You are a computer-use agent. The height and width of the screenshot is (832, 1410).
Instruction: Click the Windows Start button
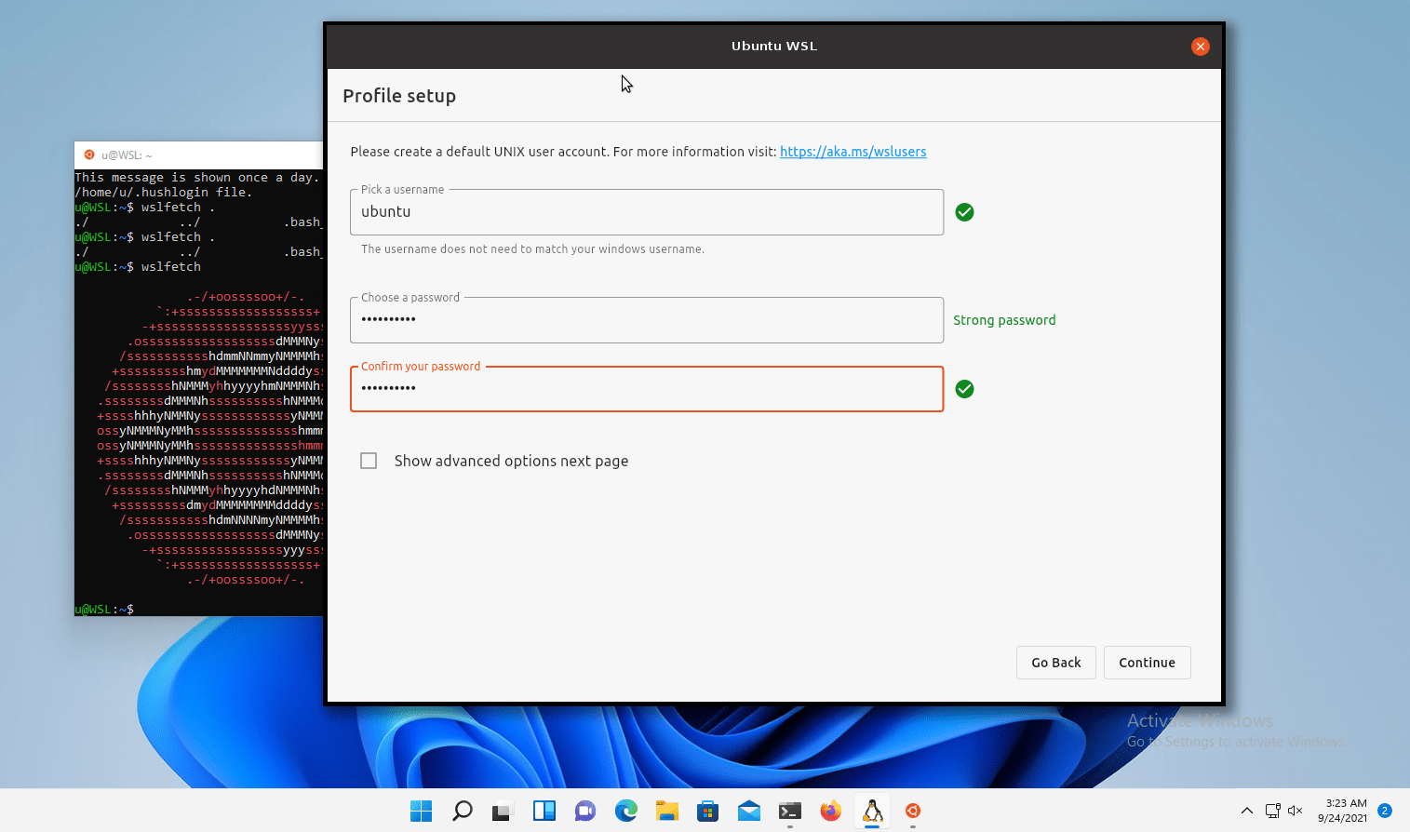pos(421,811)
